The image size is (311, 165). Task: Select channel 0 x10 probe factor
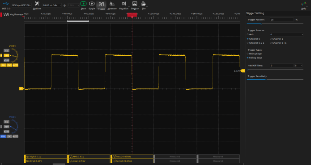6,56
